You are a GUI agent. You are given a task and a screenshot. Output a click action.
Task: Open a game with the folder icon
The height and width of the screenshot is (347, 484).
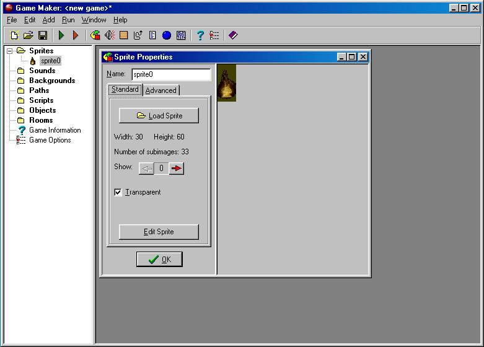(29, 35)
